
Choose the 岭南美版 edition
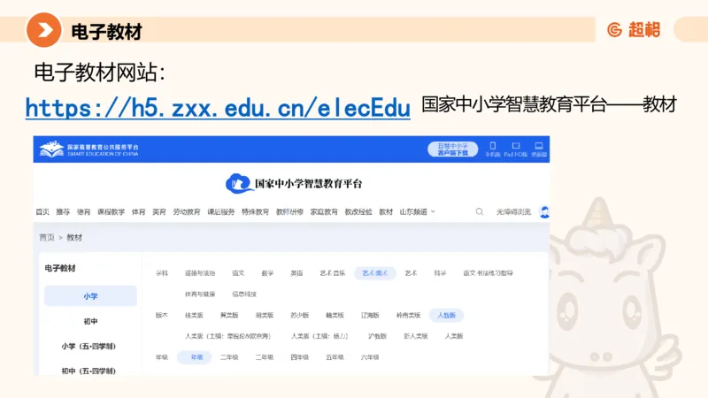[408, 315]
